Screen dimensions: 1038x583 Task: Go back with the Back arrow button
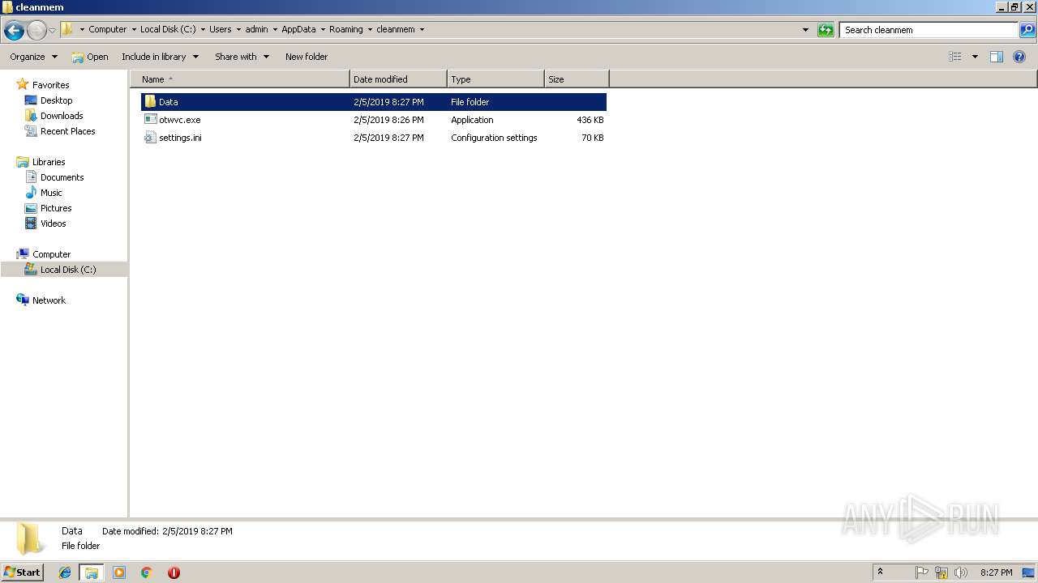click(x=14, y=31)
